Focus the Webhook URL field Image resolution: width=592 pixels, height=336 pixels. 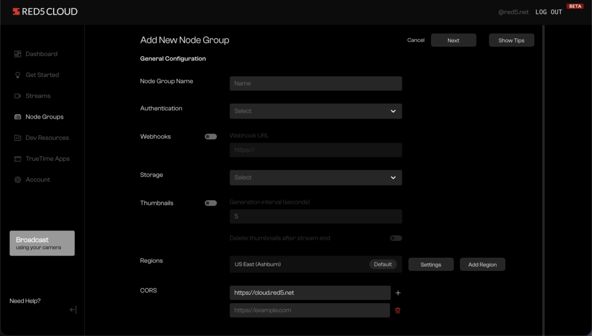(x=316, y=150)
